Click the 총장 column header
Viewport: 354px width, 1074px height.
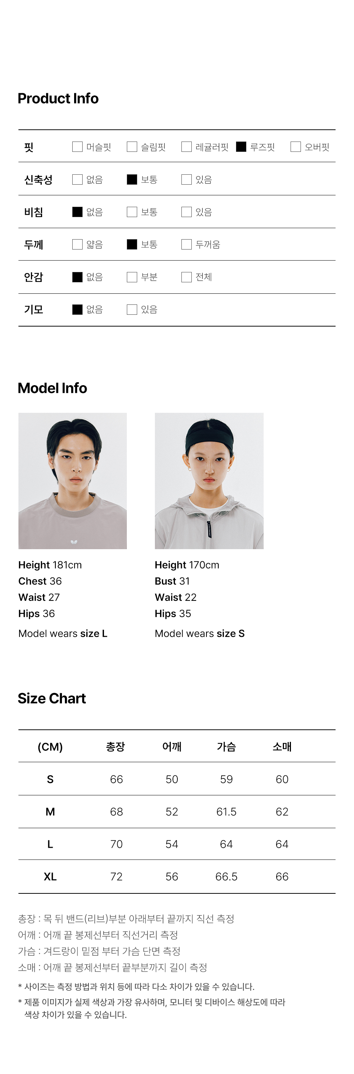point(115,746)
